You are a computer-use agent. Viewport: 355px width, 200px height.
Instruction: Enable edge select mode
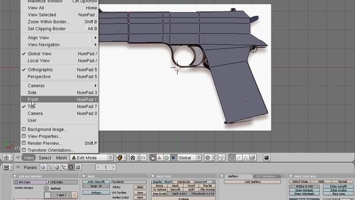[239, 158]
